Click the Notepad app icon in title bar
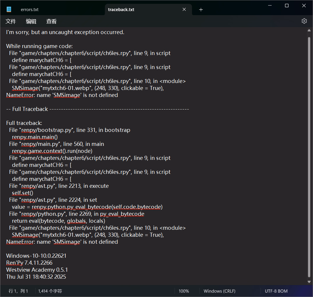The width and height of the screenshot is (313, 297). [x=9, y=9]
